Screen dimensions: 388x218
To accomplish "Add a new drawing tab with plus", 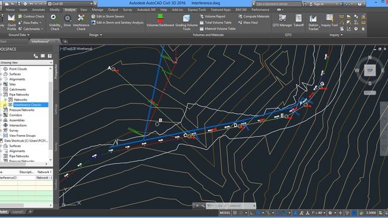I will (65, 42).
